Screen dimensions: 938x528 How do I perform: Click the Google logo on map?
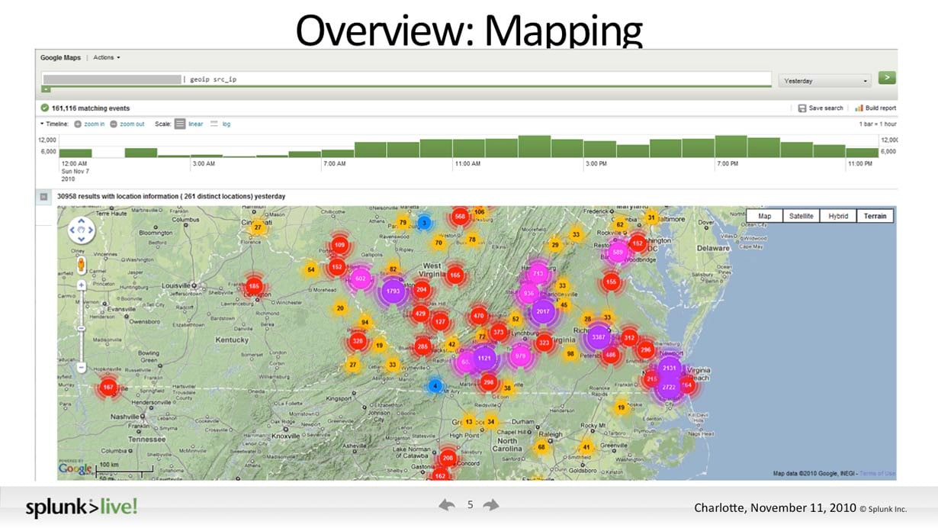[75, 468]
